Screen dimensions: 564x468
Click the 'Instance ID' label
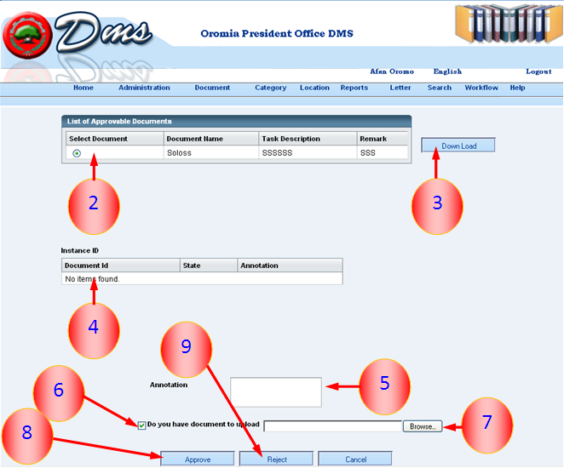80,251
